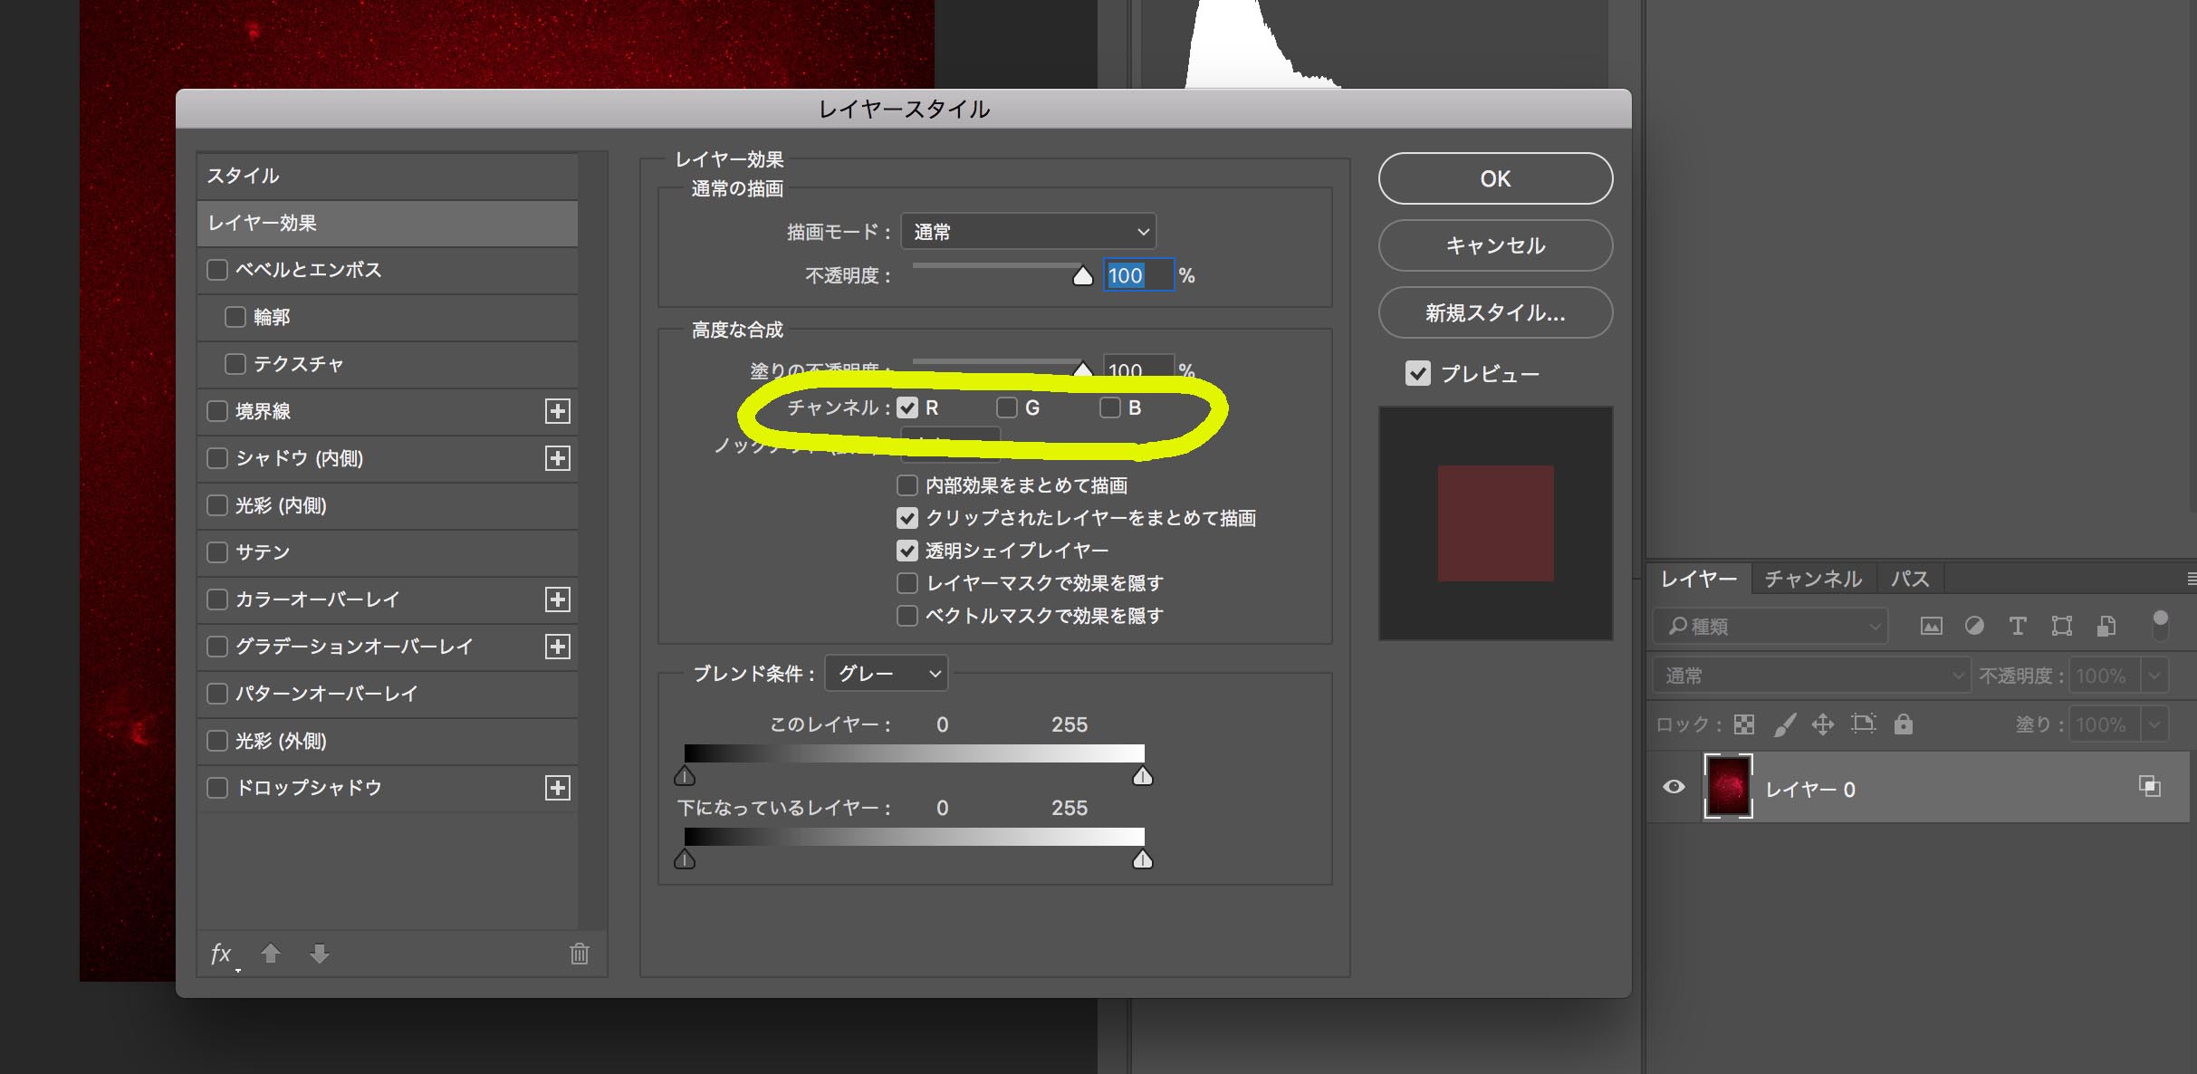Click the fx add-style icon

pyautogui.click(x=222, y=954)
